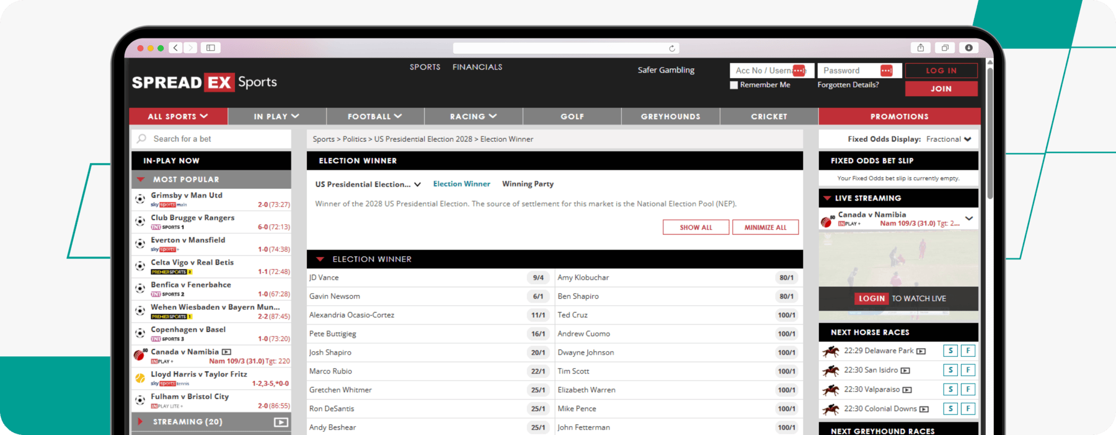The image size is (1116, 435).
Task: Click the Password input field
Action: click(x=859, y=71)
